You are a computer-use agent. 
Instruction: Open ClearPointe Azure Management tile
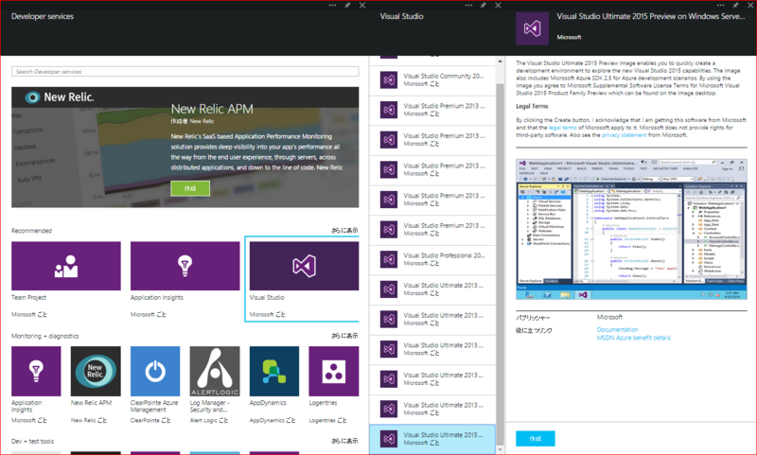[x=155, y=371]
